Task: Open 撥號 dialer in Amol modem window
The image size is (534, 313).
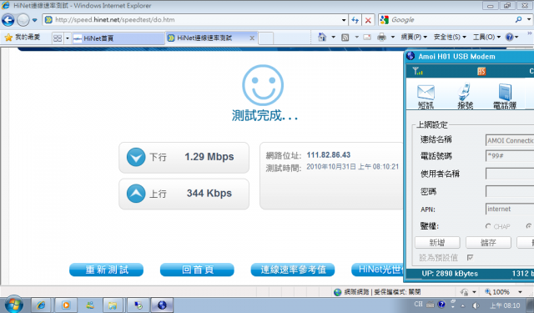Action: tap(466, 96)
